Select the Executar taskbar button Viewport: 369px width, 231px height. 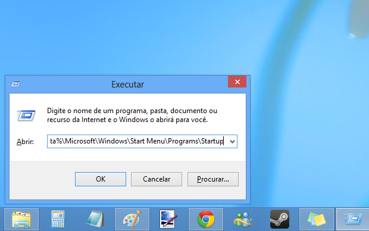(x=352, y=219)
